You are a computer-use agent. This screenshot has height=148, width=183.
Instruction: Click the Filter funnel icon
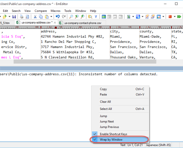pos(96,17)
